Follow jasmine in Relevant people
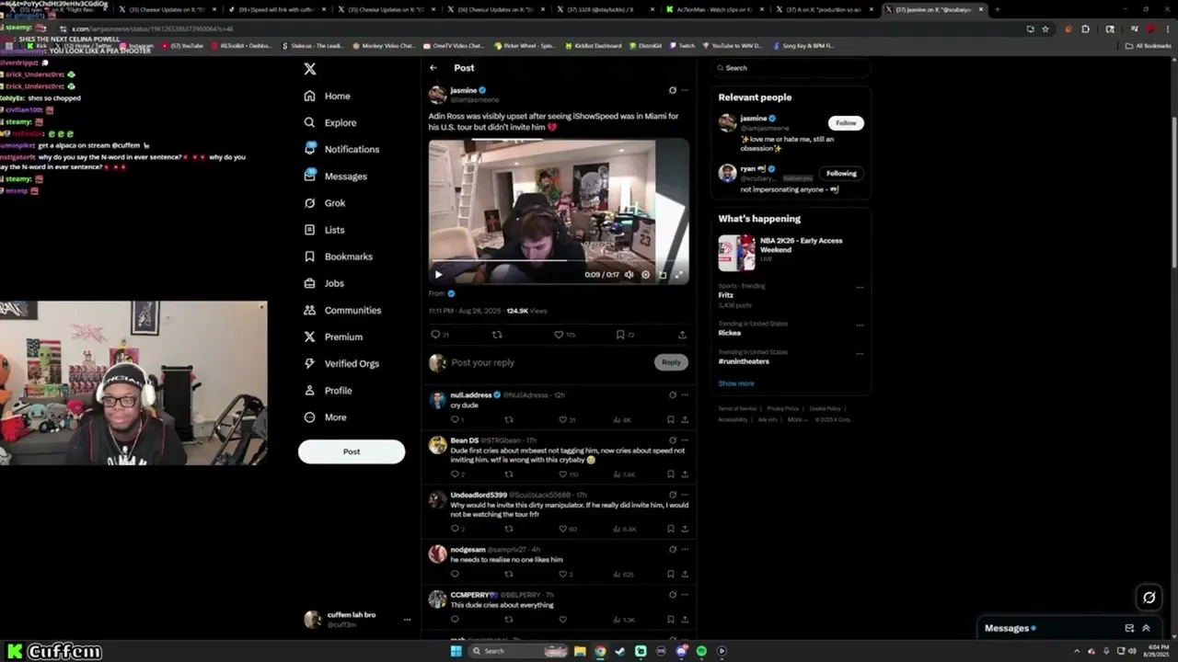Image resolution: width=1178 pixels, height=662 pixels. [846, 123]
